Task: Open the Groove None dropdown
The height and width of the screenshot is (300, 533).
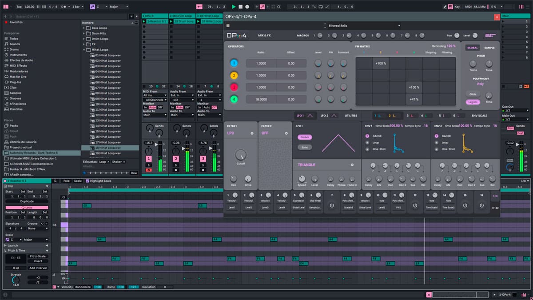Action: 38,228
